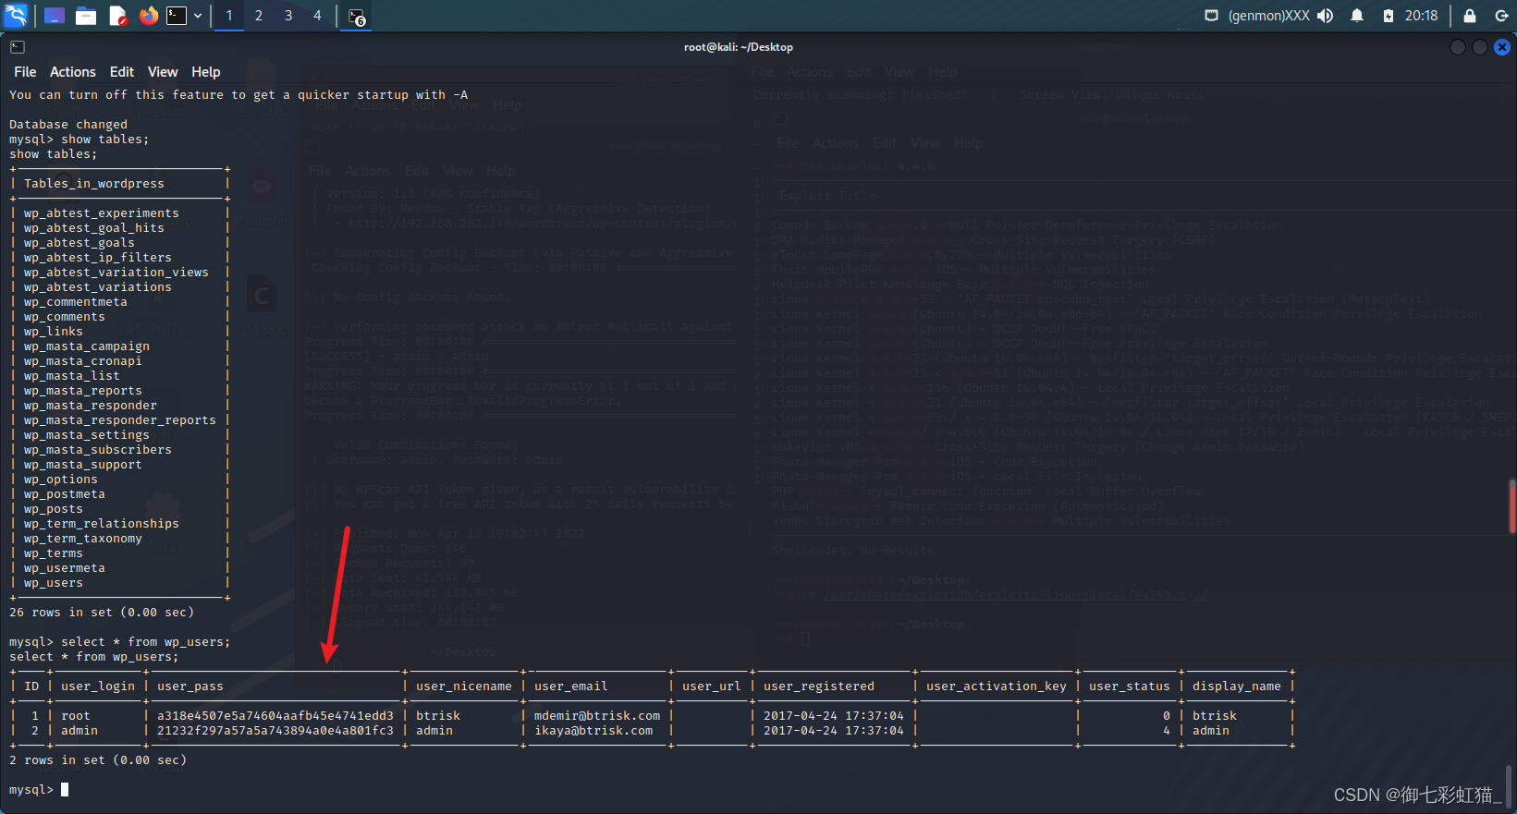Screen dimensions: 1517x814
Task: Click the 'Database changed' output line
Action: 68,125
